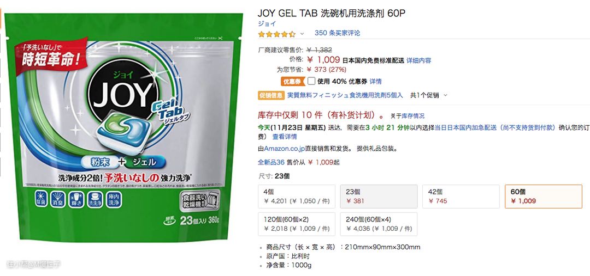Expand the star rating dropdown arrow
Viewport: 590px width, 276px height.
[x=302, y=34]
